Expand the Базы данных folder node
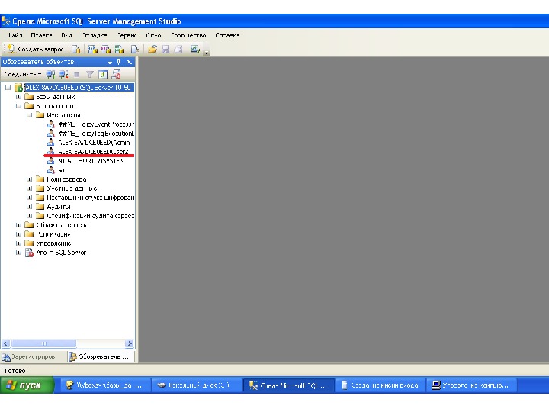 [x=18, y=97]
